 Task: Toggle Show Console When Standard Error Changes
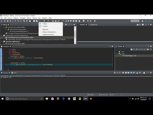coord(134,73)
